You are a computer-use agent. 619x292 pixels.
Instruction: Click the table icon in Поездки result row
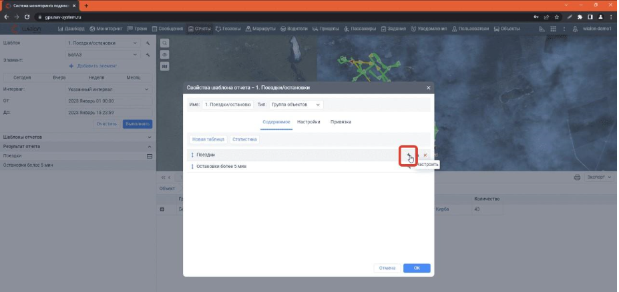(x=150, y=155)
